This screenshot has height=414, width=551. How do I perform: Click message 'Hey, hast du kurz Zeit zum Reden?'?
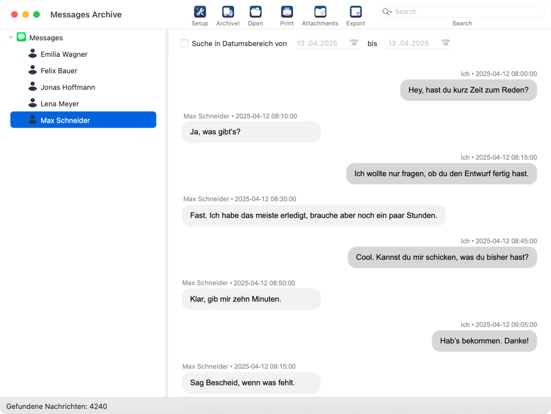(468, 90)
